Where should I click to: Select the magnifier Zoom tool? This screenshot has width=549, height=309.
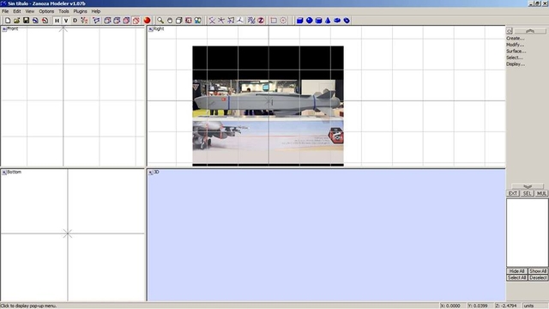[160, 21]
